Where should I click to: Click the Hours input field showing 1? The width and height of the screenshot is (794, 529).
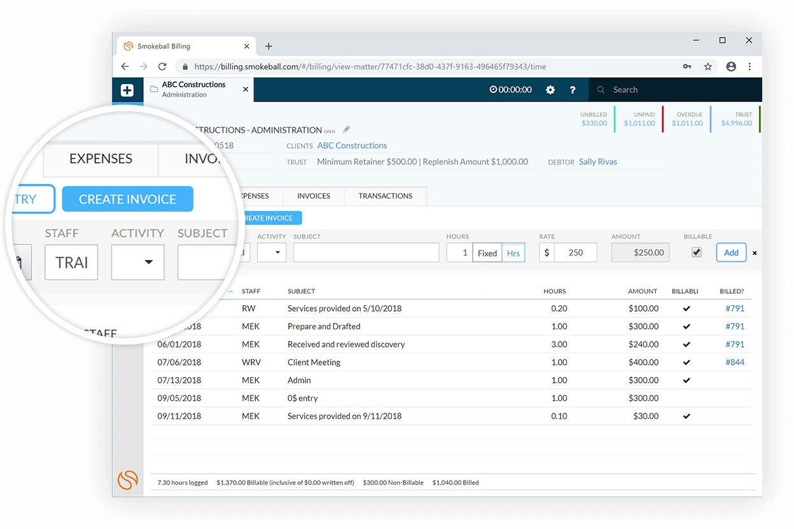click(459, 252)
